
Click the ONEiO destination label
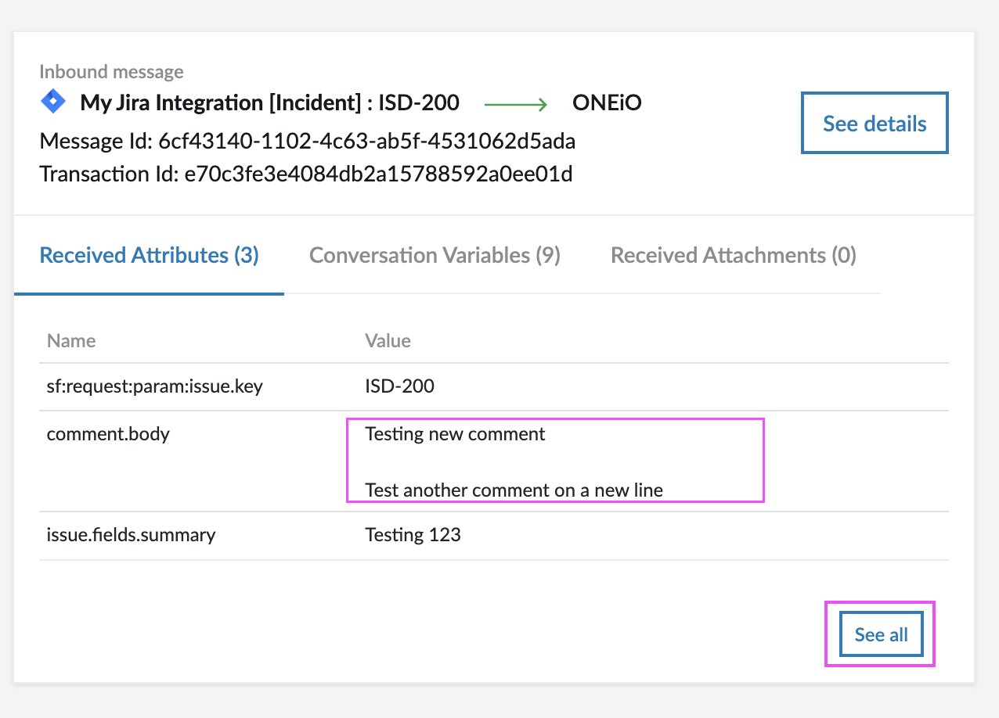[x=607, y=102]
